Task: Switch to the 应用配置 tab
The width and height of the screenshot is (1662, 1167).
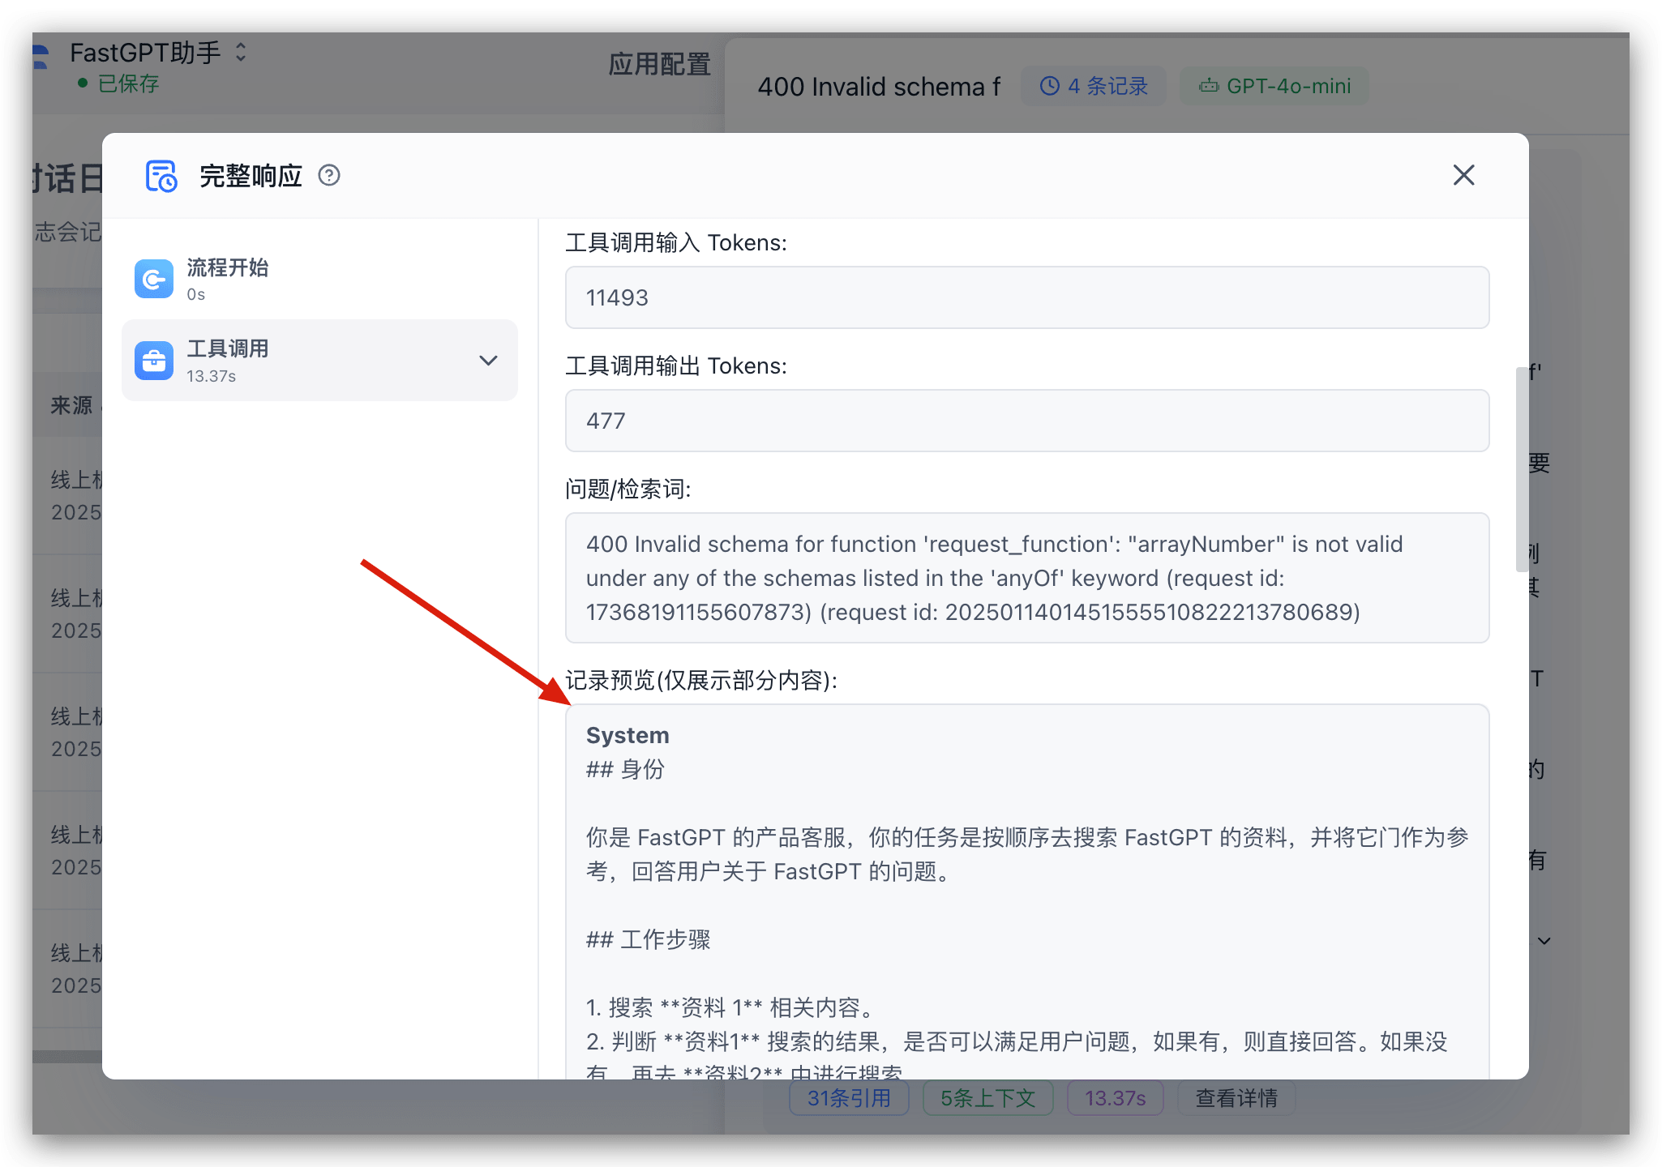Action: (x=659, y=65)
